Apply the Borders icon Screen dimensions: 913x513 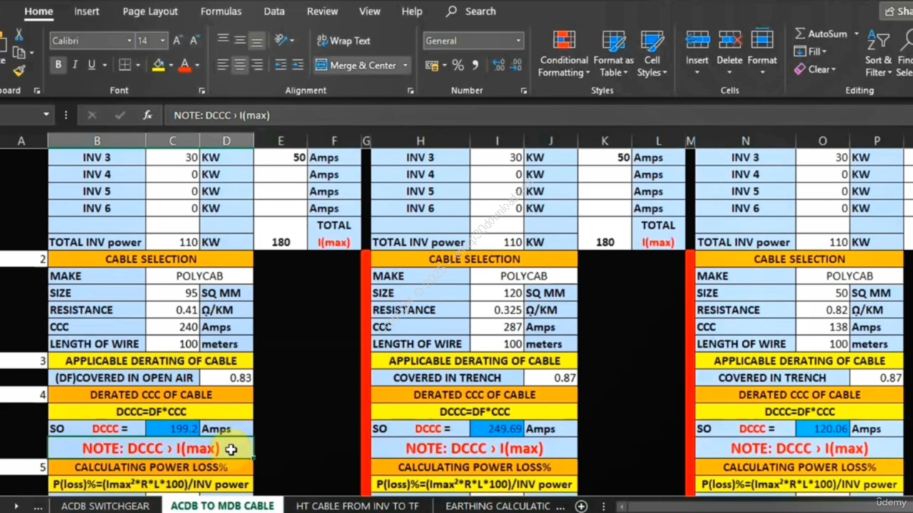125,65
